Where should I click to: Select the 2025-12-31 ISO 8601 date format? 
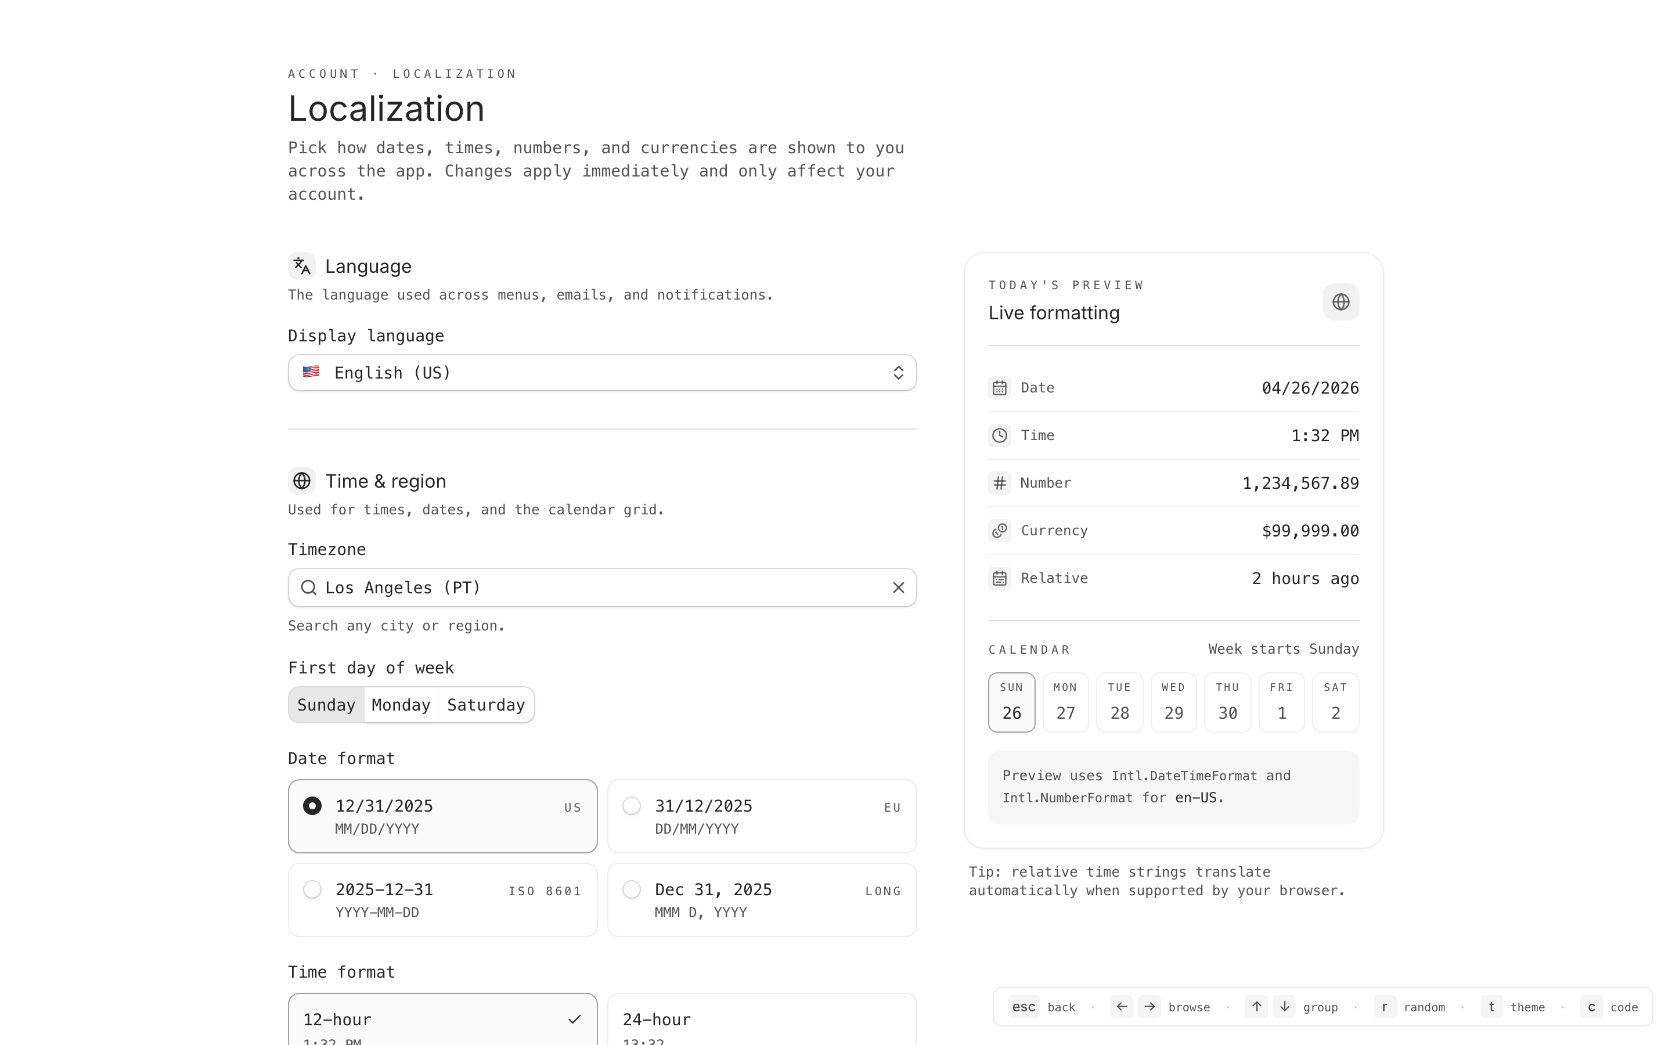click(x=442, y=900)
